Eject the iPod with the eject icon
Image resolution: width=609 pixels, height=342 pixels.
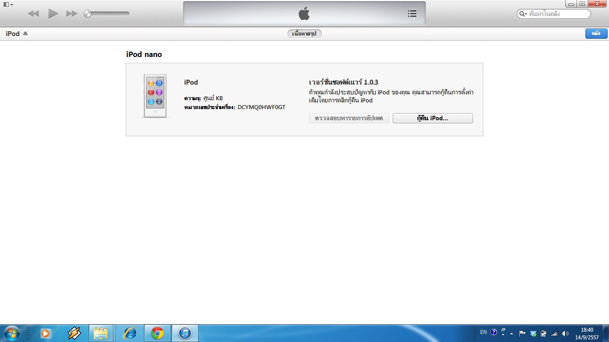tap(25, 33)
